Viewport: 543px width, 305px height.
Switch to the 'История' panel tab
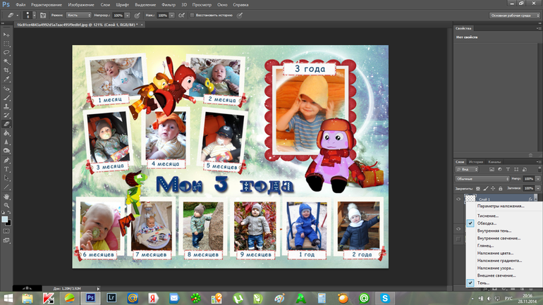coord(476,161)
